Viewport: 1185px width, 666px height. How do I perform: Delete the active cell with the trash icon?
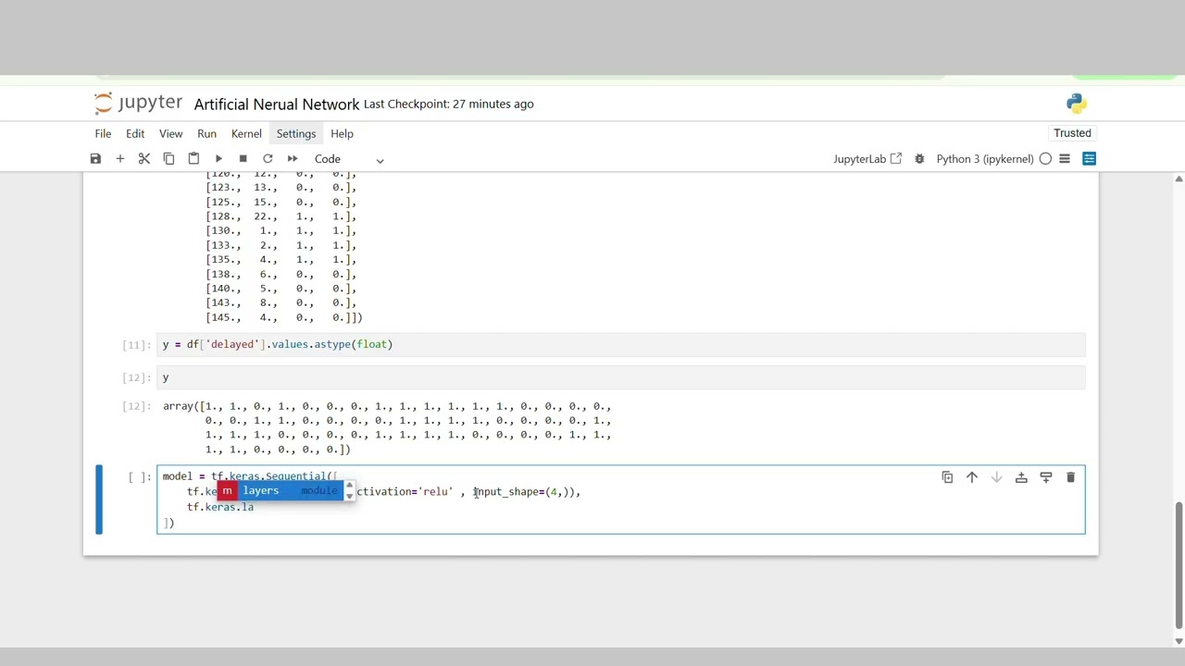(x=1070, y=477)
